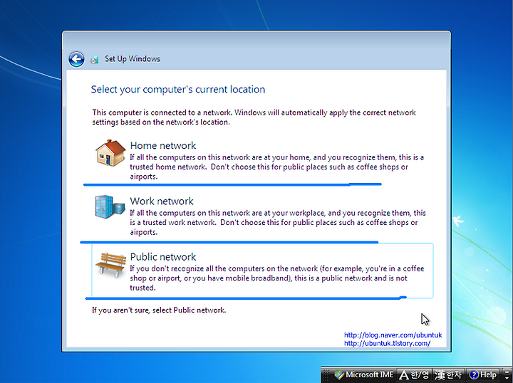Grab the language bar drag handle
Screen dimensions: 513x383
(x=326, y=375)
